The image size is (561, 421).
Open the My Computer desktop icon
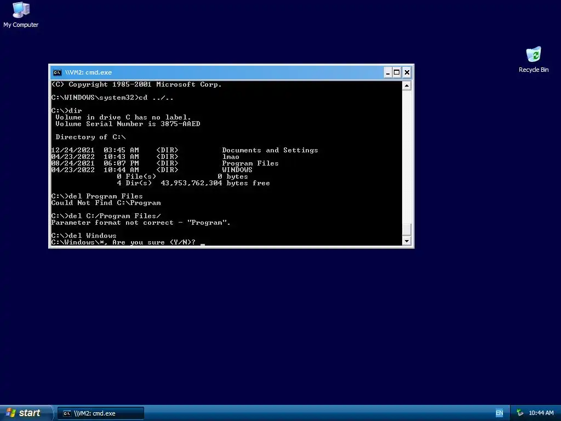tap(21, 15)
